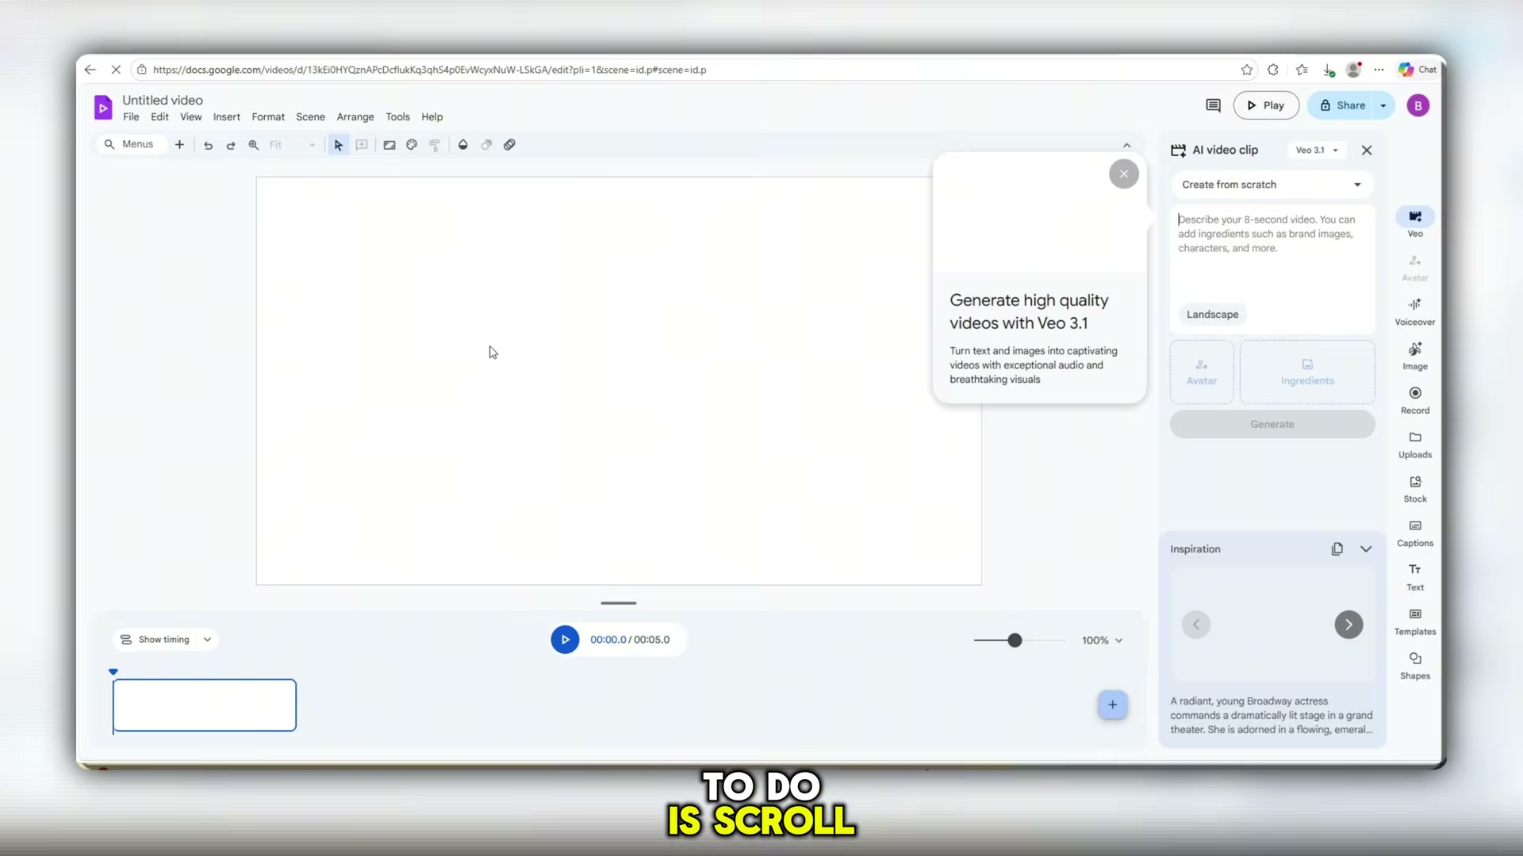Image resolution: width=1523 pixels, height=856 pixels.
Task: Click the fill color drop icon
Action: (463, 145)
